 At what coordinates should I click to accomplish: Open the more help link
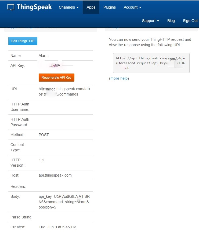pos(119,79)
